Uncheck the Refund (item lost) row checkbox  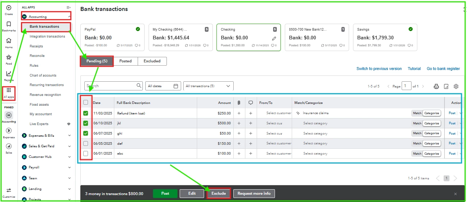(85, 113)
